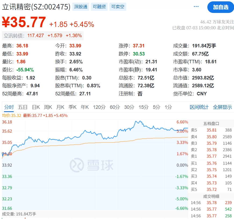234x219 pixels.
Task: Switch to the 日K chart tab
Action: click(x=36, y=107)
